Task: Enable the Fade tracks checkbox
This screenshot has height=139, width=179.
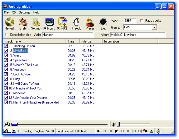Action: click(142, 21)
